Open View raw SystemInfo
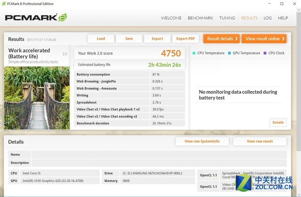This screenshot has width=301, height=197. click(x=202, y=141)
